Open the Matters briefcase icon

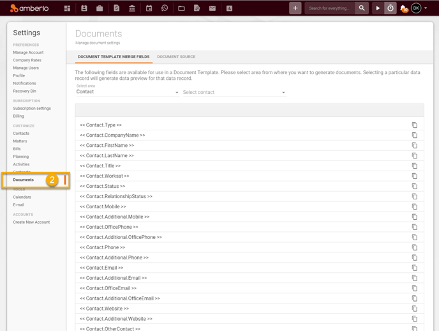[100, 8]
